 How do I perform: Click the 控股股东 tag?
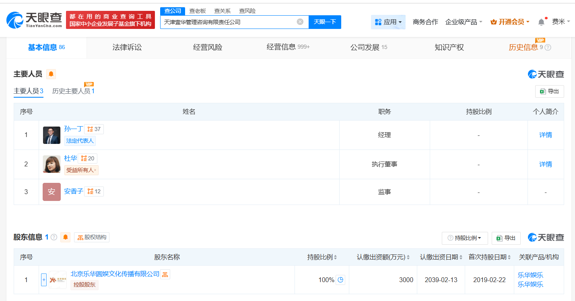pos(84,285)
